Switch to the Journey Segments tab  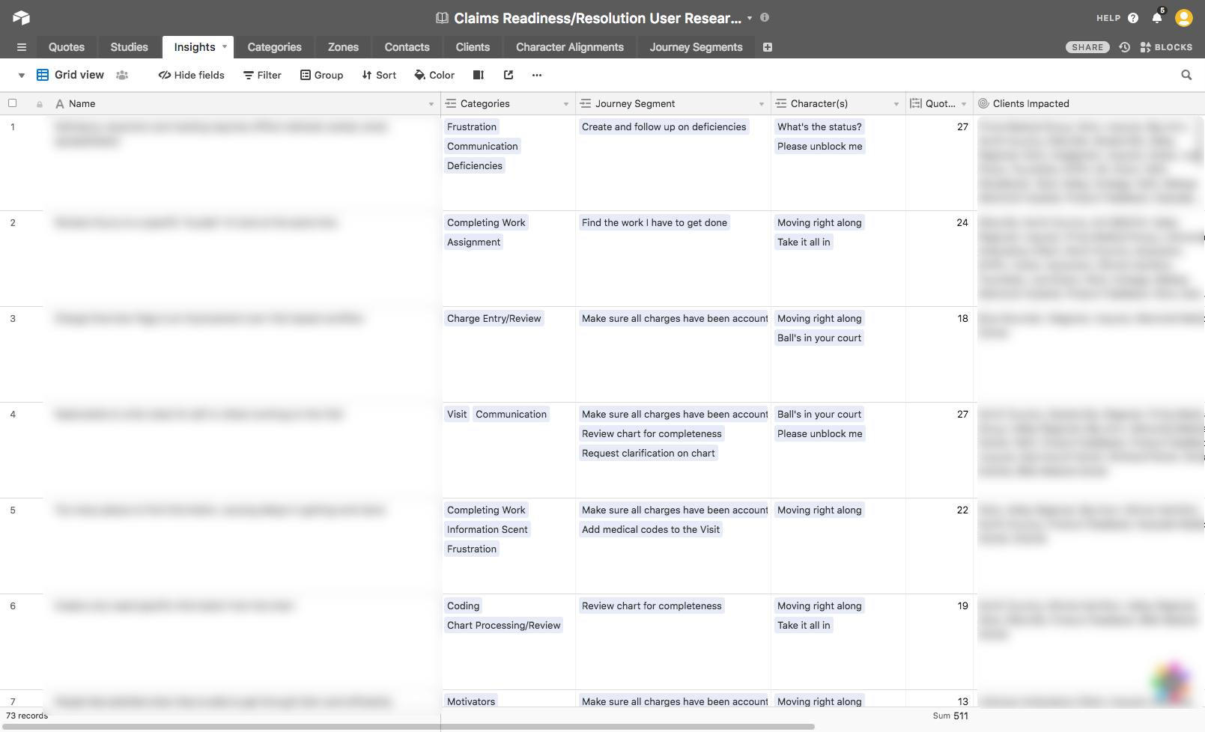[x=696, y=47]
